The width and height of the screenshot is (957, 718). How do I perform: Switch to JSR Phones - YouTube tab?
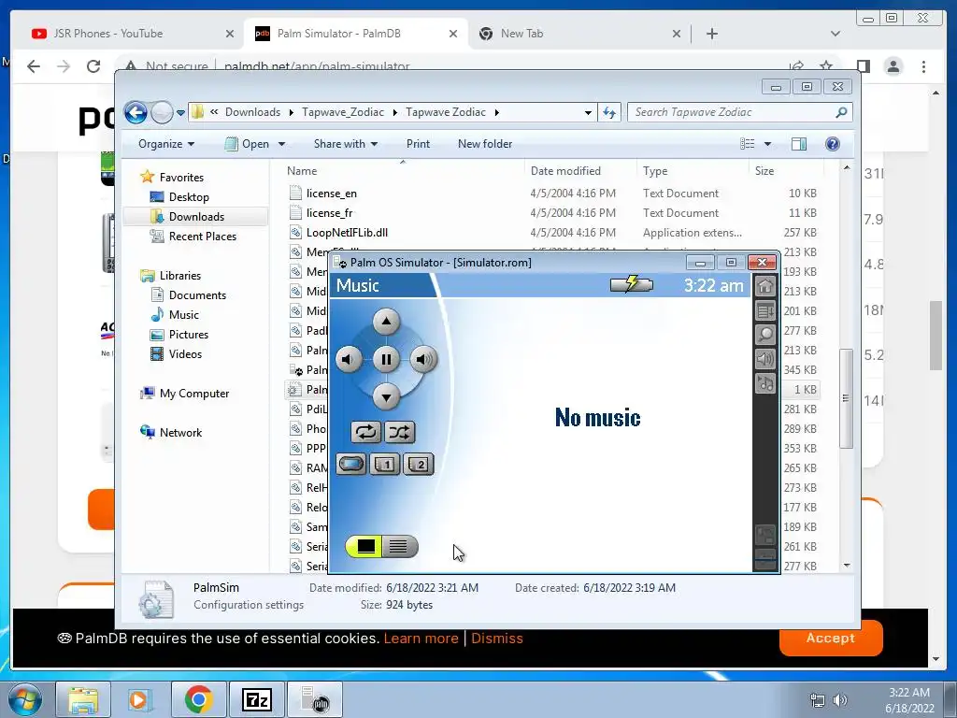(108, 34)
